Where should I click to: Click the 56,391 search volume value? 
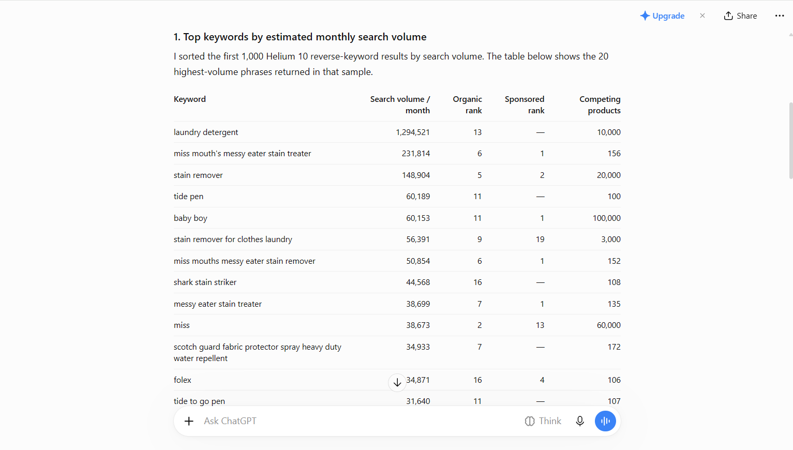[418, 239]
